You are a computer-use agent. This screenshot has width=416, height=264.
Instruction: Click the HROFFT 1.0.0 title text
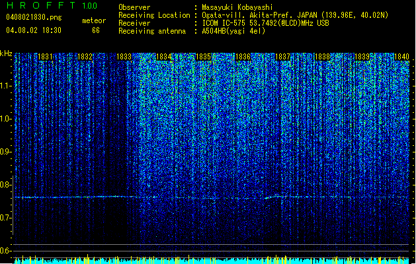tap(52, 5)
